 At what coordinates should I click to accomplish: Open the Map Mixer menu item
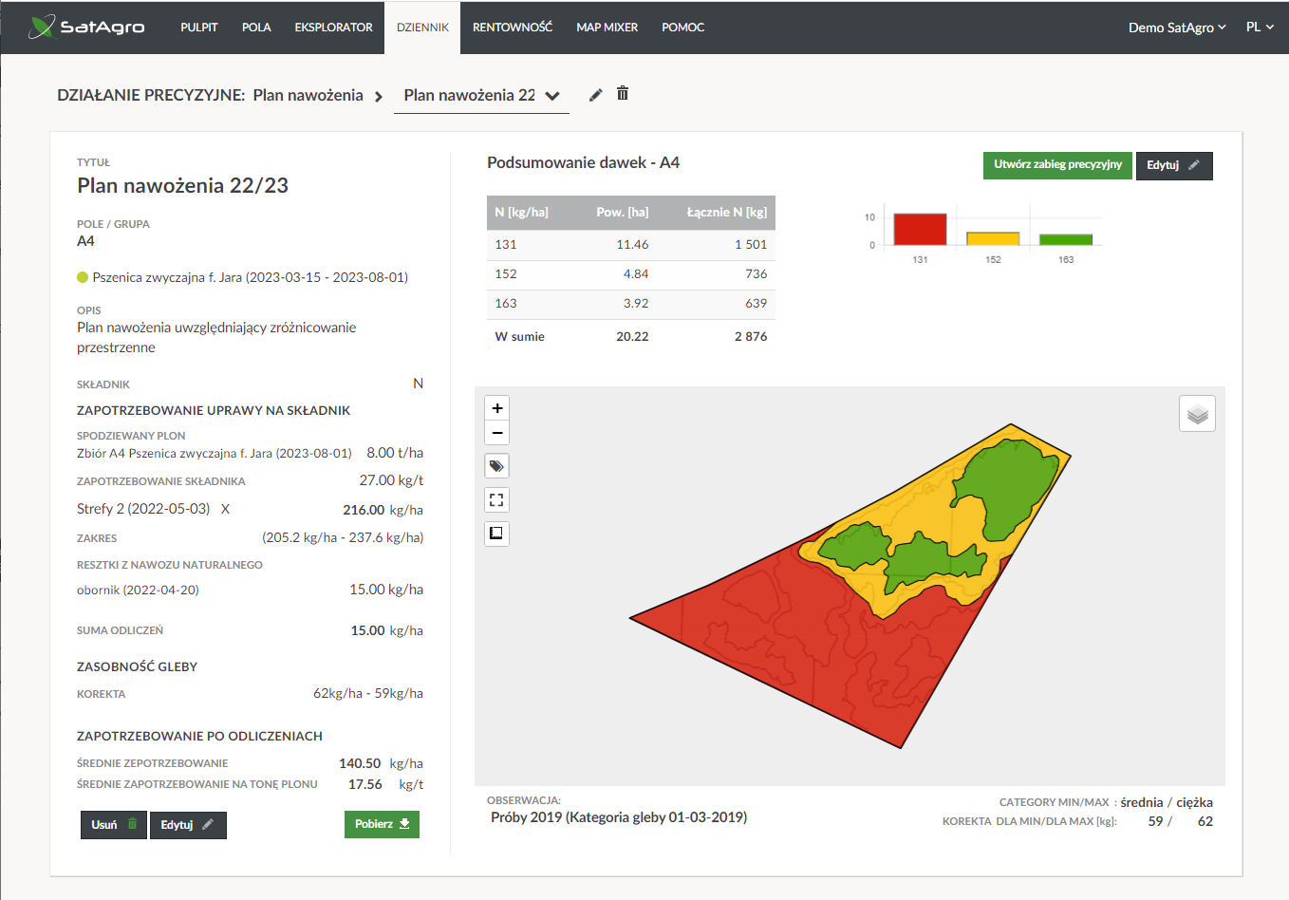tap(607, 28)
